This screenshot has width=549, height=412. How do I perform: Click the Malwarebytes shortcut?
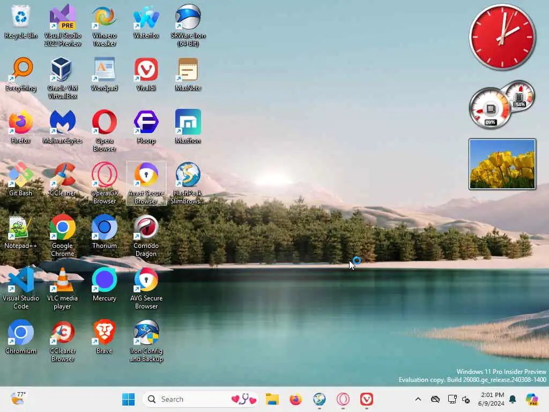pyautogui.click(x=62, y=127)
